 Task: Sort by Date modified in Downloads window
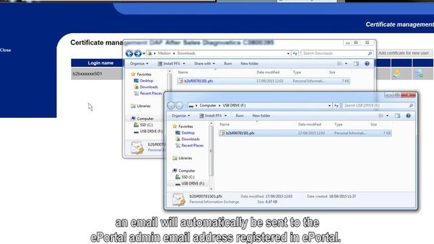[268, 73]
